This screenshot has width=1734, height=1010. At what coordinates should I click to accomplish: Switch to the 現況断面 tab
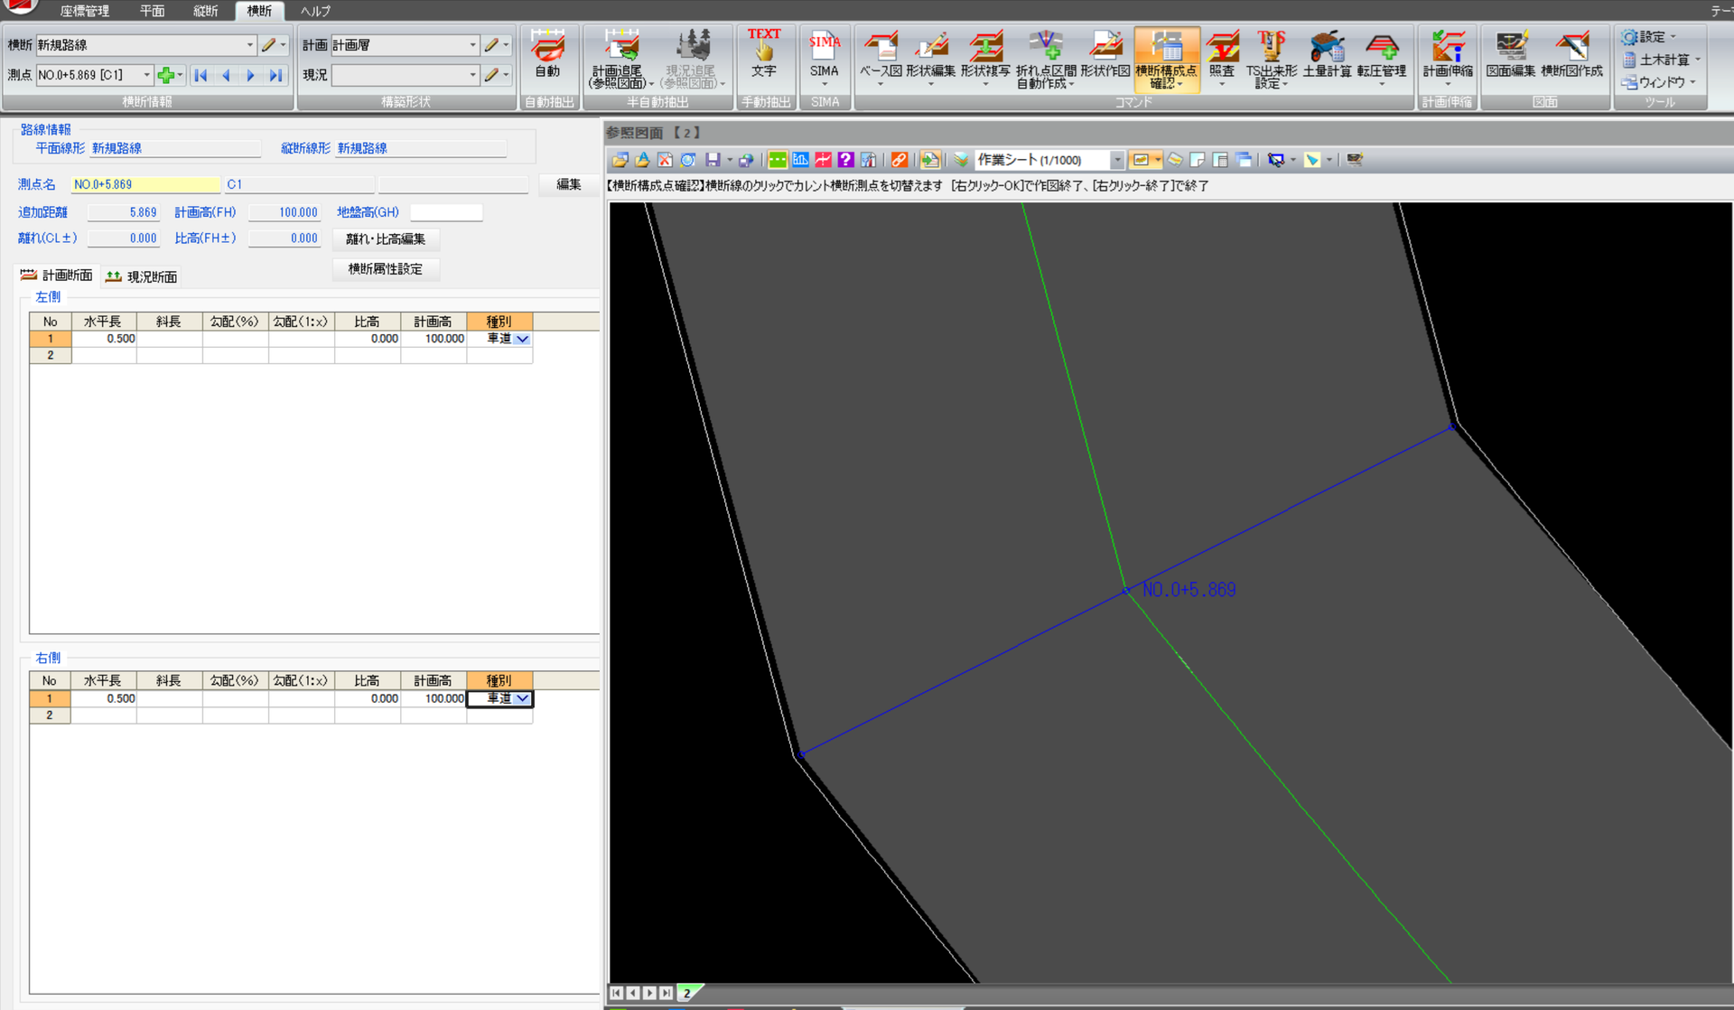click(x=142, y=276)
